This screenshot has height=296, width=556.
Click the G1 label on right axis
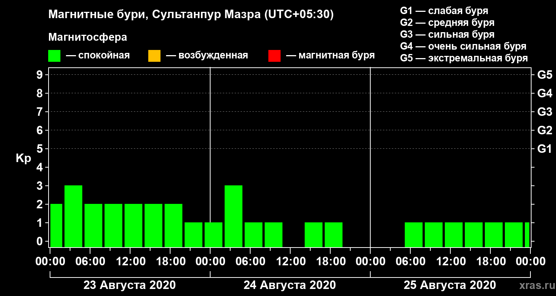(x=545, y=149)
